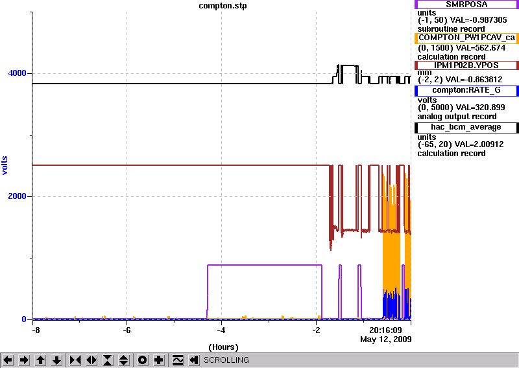This screenshot has height=368, width=519.
Task: Click the return-to-scroll arrow icon
Action: [194, 360]
